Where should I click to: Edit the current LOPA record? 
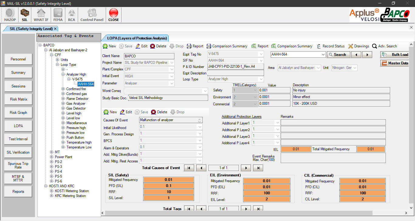coord(142,46)
